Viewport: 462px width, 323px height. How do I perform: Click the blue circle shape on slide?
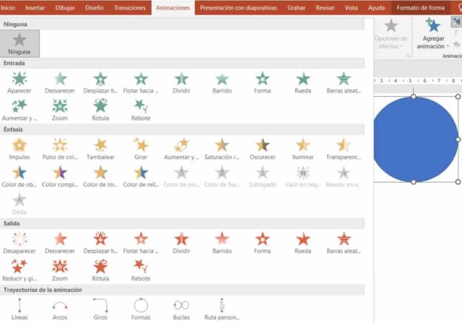(x=413, y=139)
